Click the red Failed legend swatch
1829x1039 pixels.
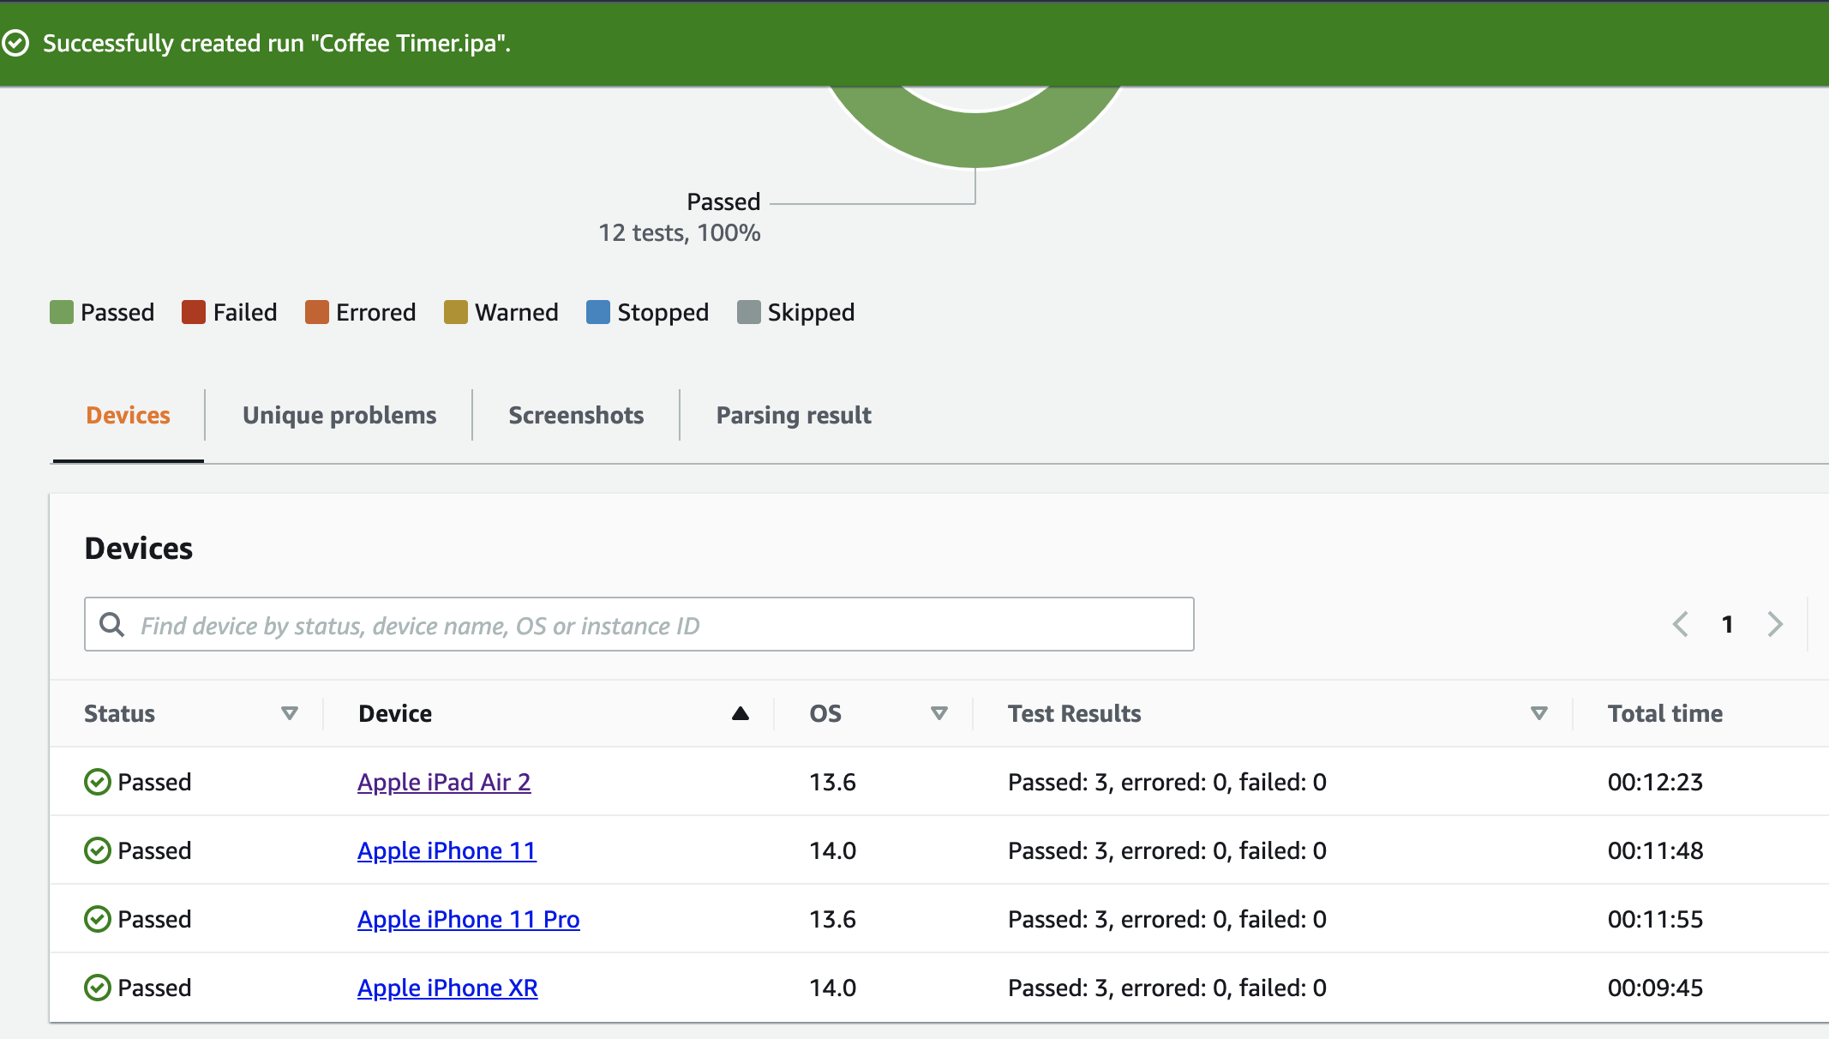[194, 312]
